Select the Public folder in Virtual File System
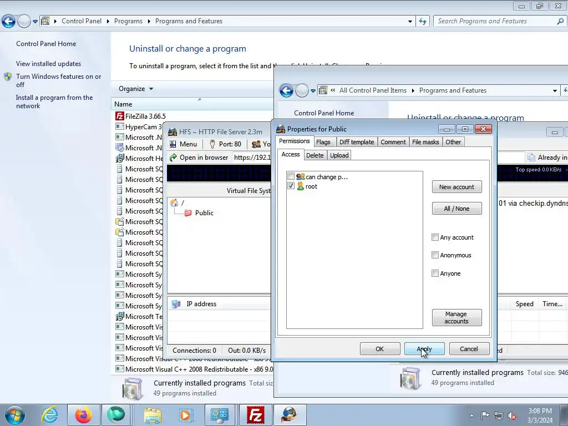 click(x=204, y=213)
